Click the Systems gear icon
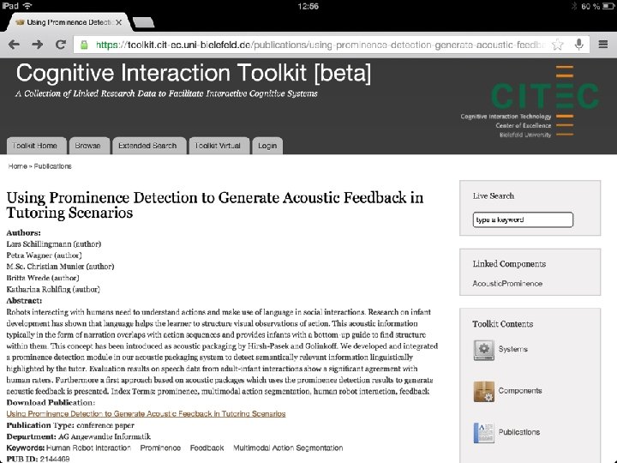Screen dimensions: 617x463 pos(483,350)
